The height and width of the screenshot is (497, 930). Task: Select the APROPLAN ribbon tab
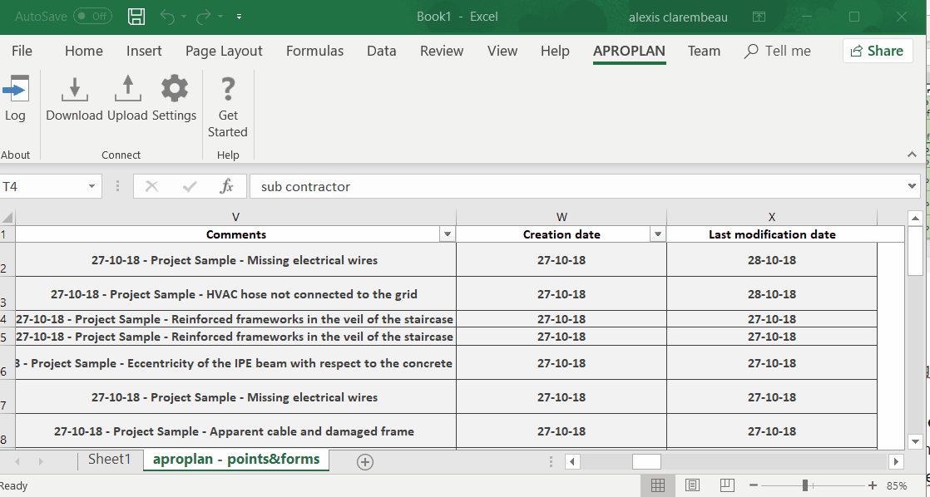tap(630, 51)
